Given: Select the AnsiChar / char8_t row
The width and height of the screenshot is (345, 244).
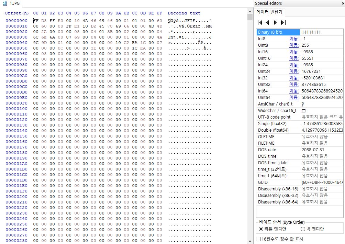Looking at the screenshot, I should pos(300,104).
